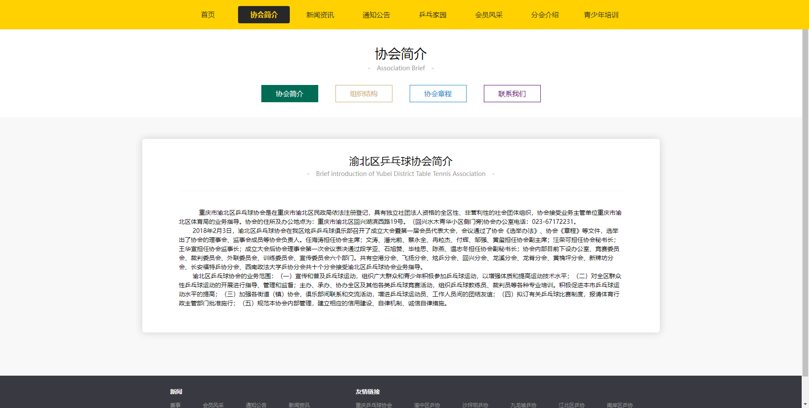Click the large 协会简介 page title
The width and height of the screenshot is (809, 408).
click(x=401, y=54)
